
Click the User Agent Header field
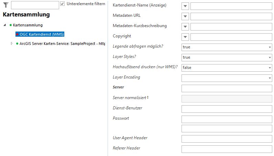point(227,139)
